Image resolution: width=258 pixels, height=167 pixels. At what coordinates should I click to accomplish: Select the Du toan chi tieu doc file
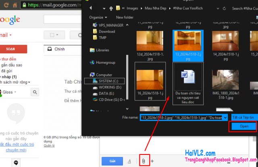tap(188, 83)
